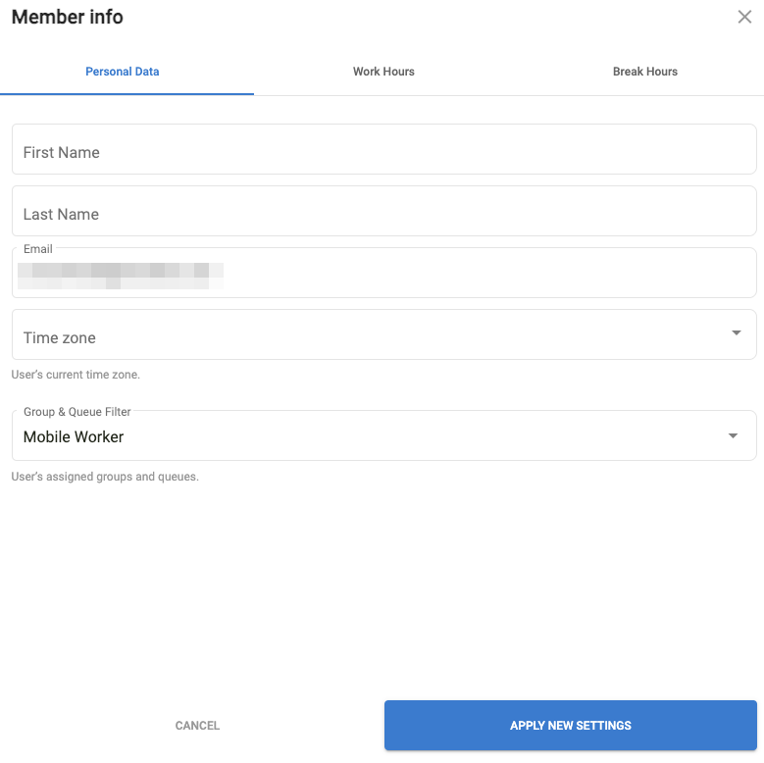Click the "User's current time zone" hint text
This screenshot has width=764, height=763.
[x=76, y=375]
